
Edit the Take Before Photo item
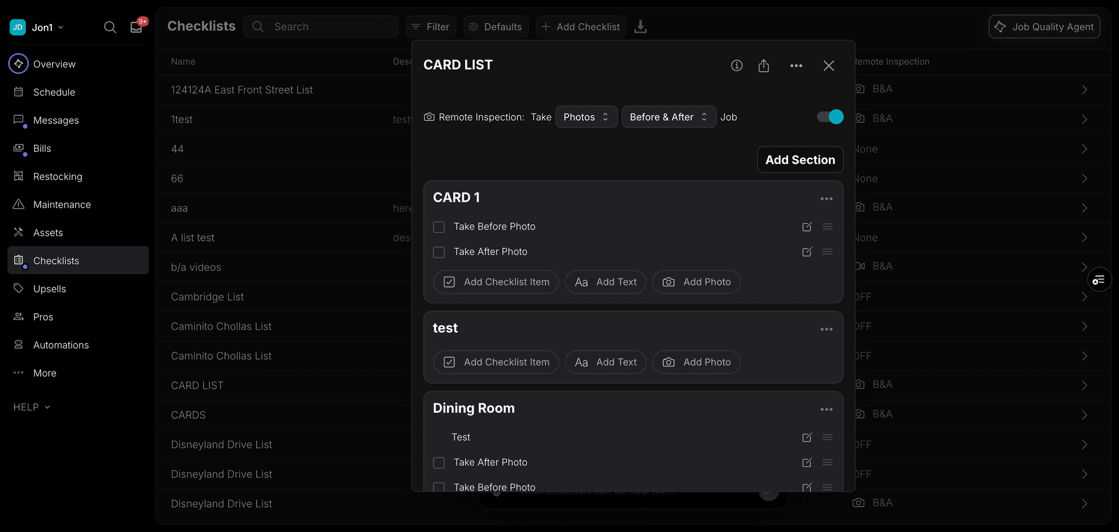[x=807, y=227]
